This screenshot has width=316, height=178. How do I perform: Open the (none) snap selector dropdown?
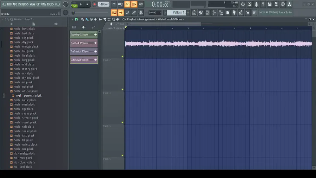pyautogui.click(x=154, y=13)
